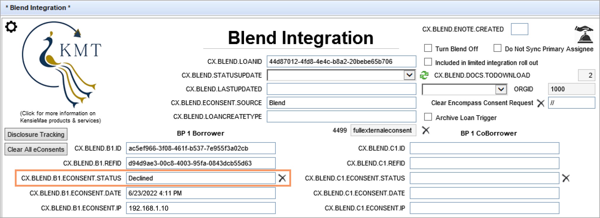
Task: Click the Disclosure Tracking button
Action: 36,134
